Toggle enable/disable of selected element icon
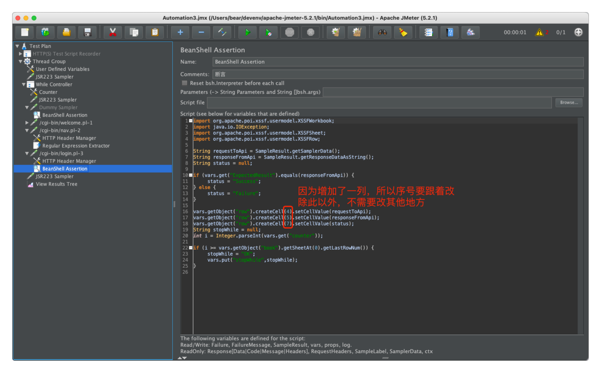 222,32
